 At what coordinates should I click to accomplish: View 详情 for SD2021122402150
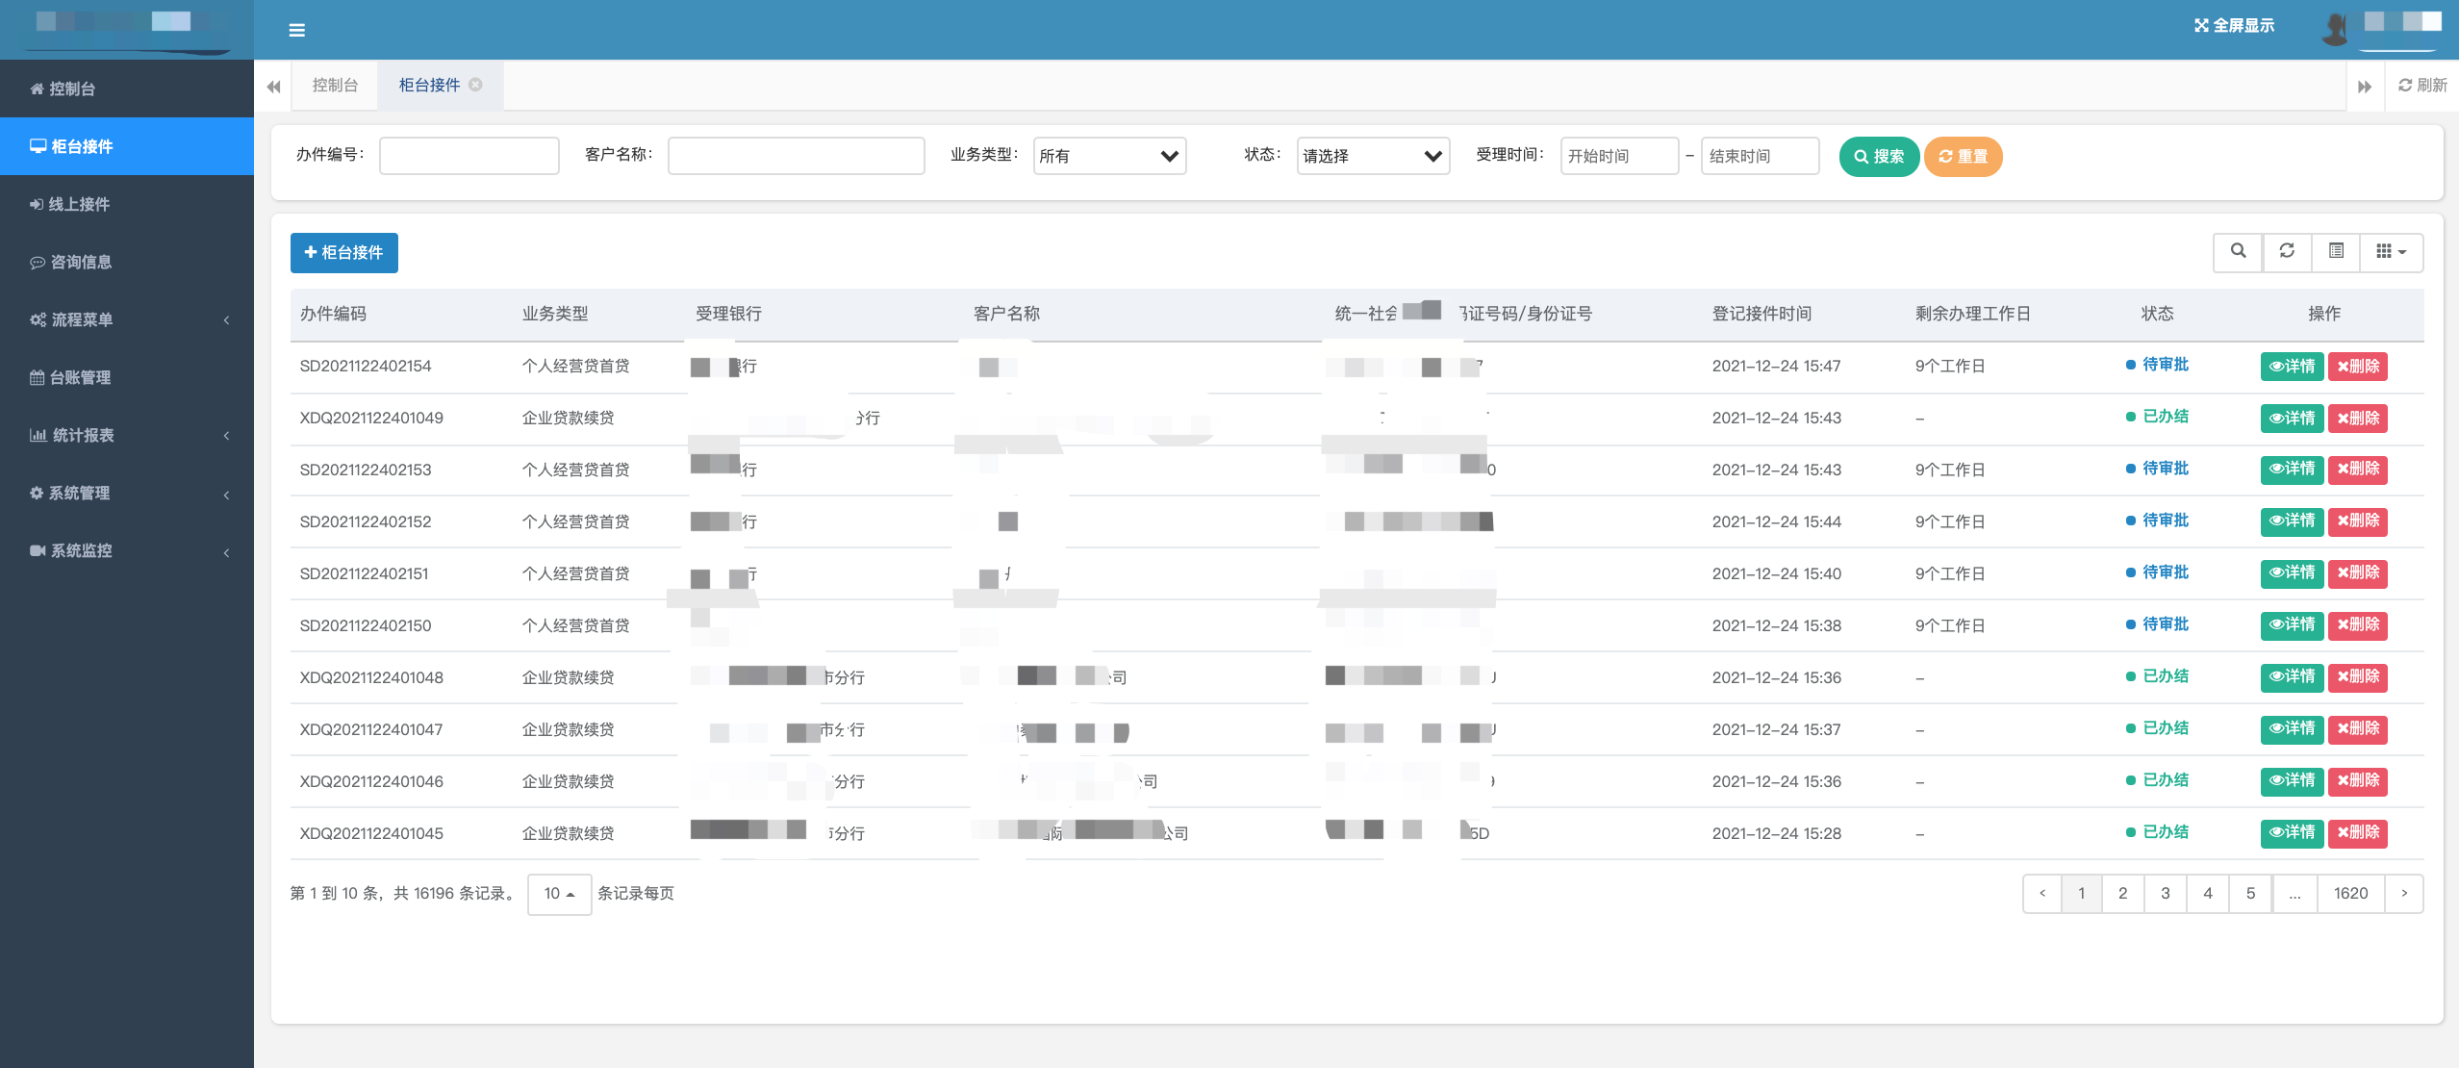(x=2293, y=624)
